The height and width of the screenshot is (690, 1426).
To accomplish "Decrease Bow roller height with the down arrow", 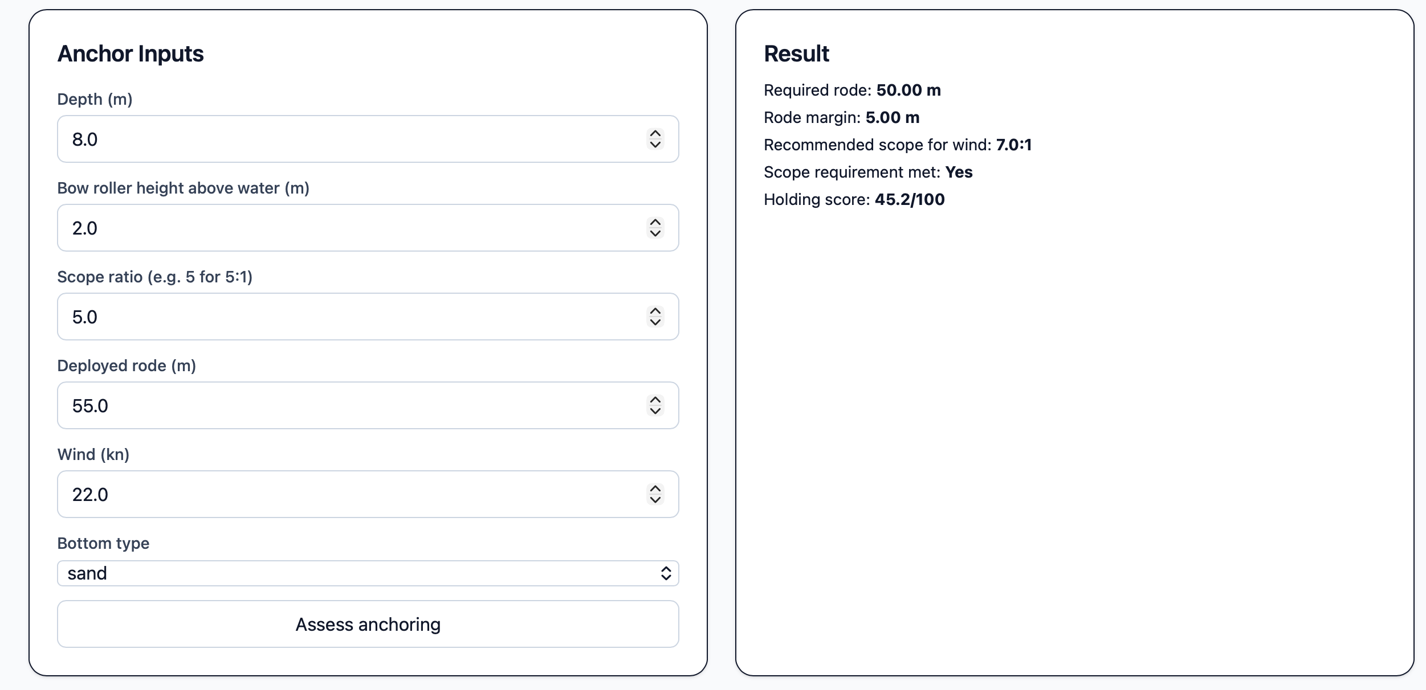I will pos(654,234).
